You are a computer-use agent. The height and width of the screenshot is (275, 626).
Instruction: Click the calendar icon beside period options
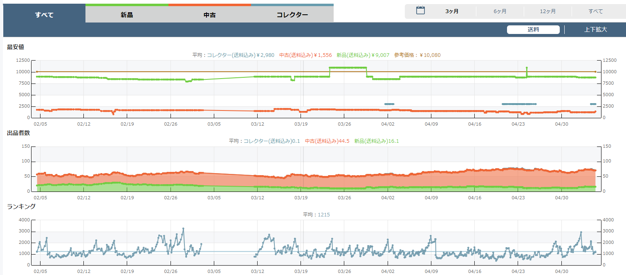pos(420,11)
